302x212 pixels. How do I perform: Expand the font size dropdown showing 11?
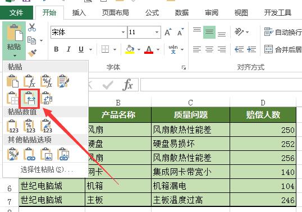click(x=157, y=32)
